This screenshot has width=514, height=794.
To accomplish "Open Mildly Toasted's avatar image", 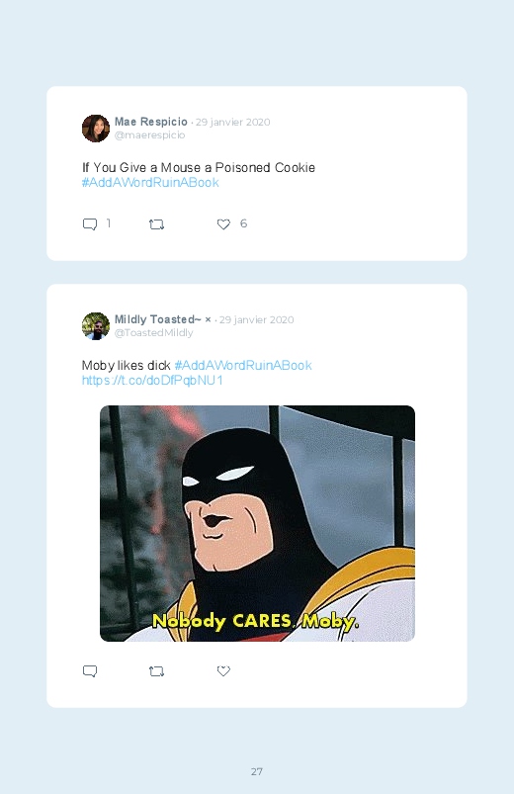I will coord(96,326).
